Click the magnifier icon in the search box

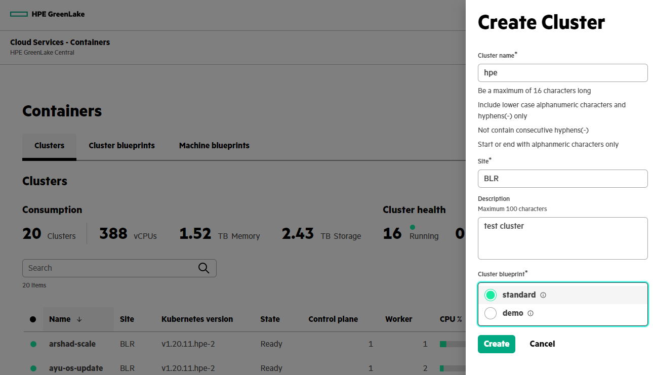[x=203, y=268]
